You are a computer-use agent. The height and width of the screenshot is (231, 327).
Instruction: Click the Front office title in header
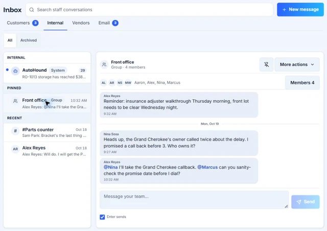(x=123, y=62)
